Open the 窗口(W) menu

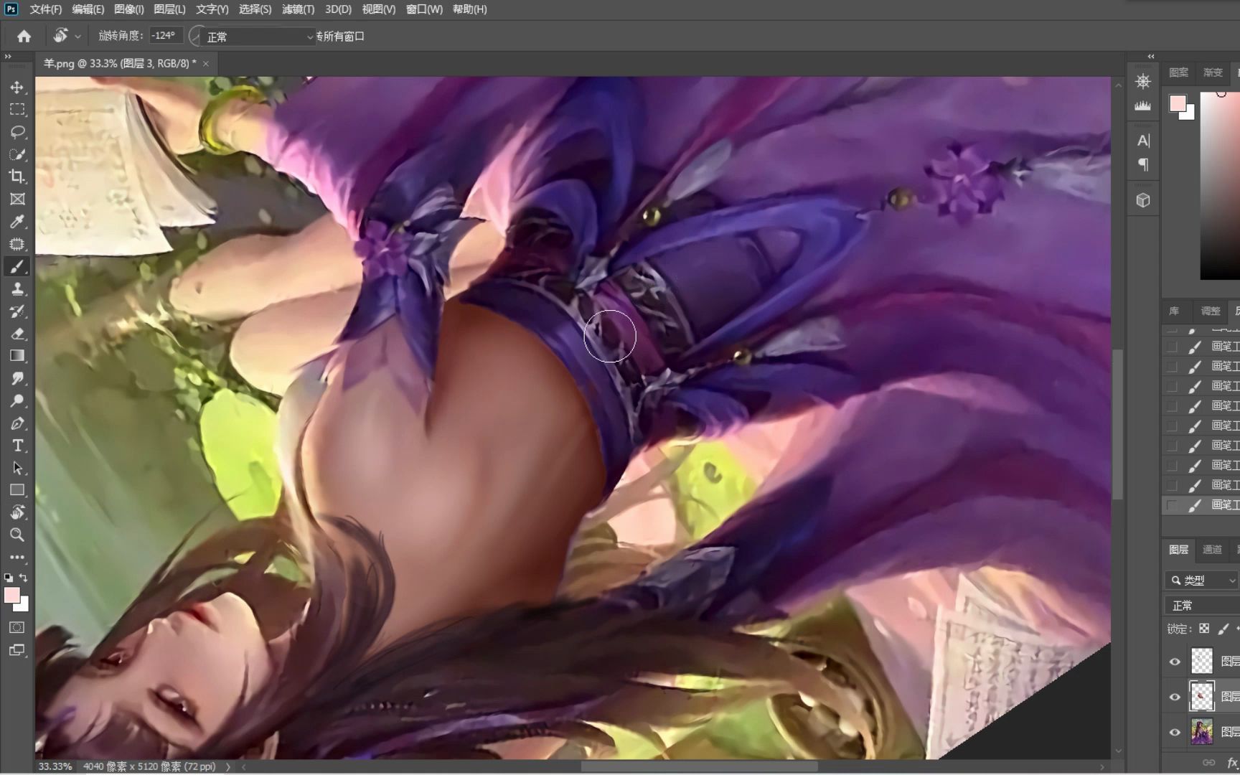click(424, 9)
